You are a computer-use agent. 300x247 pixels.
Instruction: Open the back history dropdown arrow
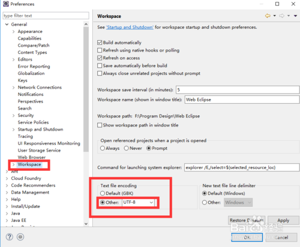click(275, 16)
